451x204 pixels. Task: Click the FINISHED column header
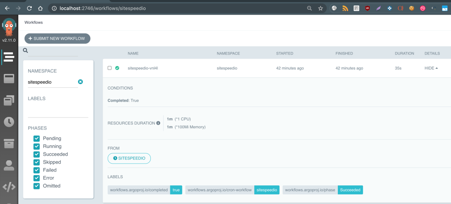point(344,53)
